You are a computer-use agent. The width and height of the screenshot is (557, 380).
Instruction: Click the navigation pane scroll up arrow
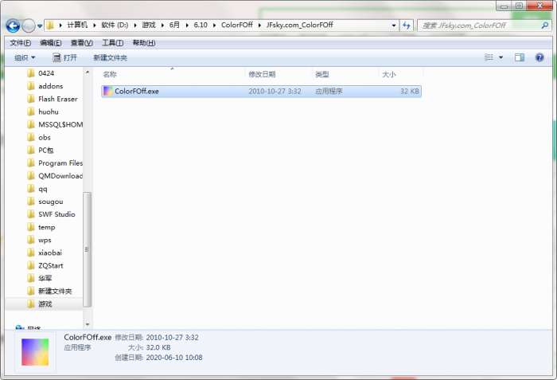point(88,72)
